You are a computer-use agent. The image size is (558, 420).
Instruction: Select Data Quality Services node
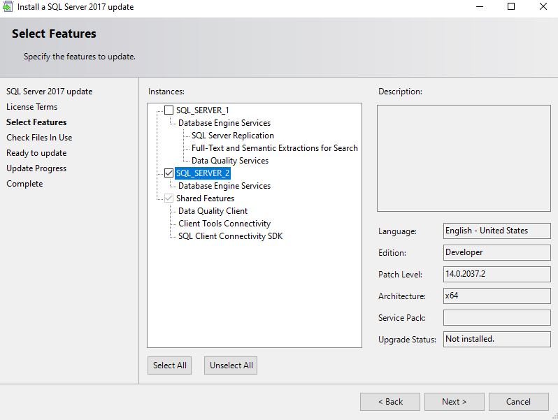[x=230, y=161]
